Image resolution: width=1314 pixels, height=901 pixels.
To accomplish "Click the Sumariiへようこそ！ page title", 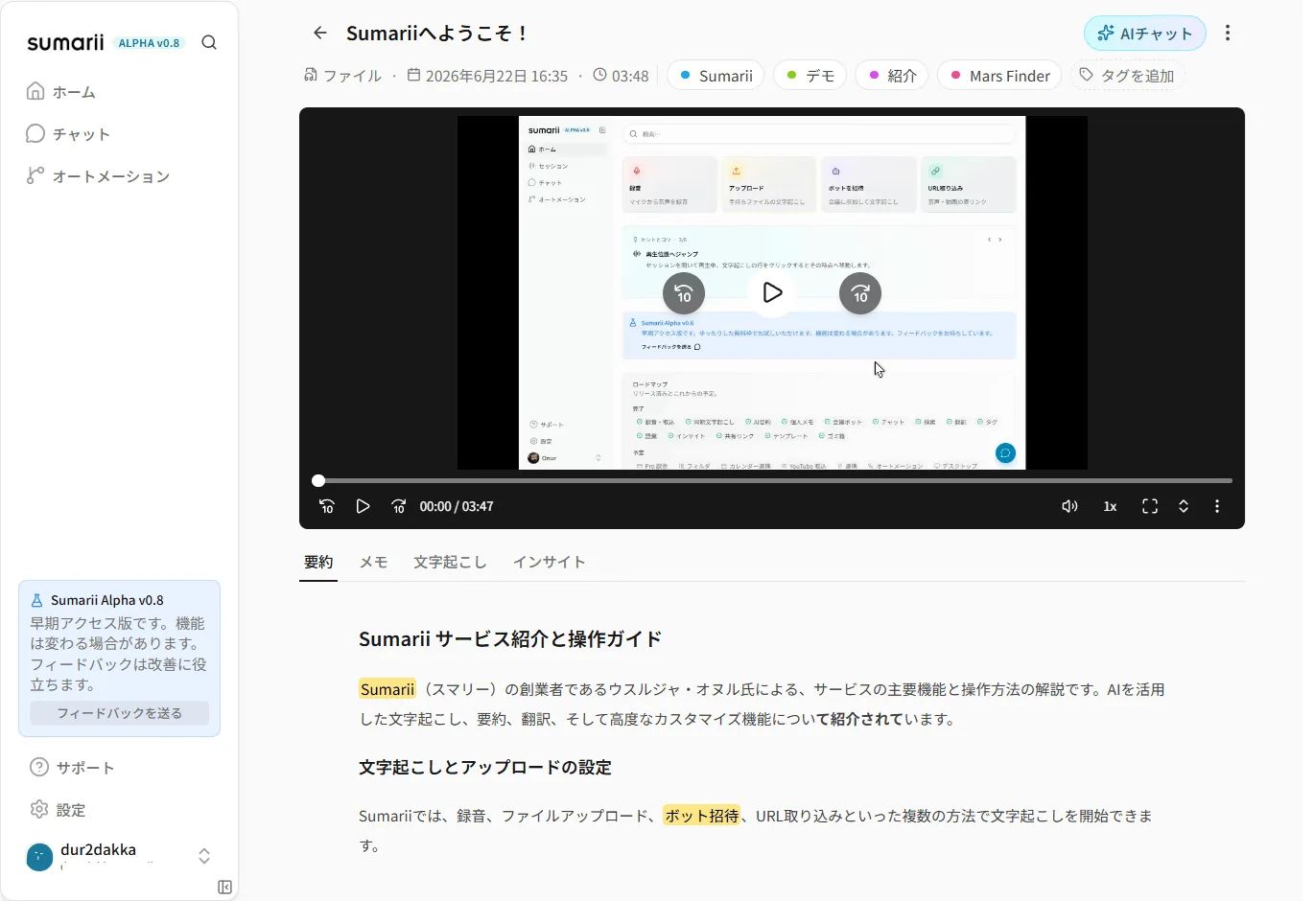I will tap(438, 34).
